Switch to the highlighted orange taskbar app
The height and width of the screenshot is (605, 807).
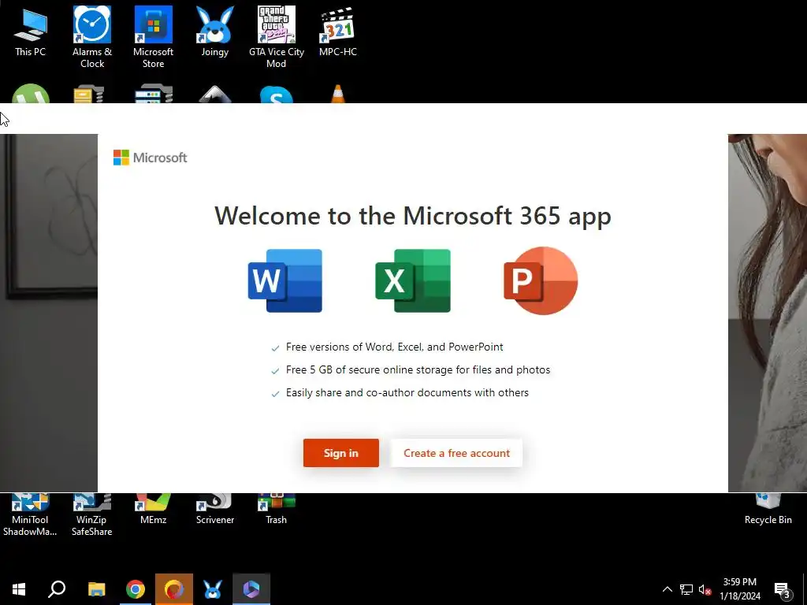pos(174,589)
